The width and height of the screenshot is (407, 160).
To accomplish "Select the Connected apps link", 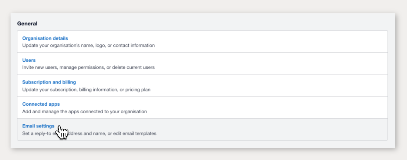I will (41, 104).
